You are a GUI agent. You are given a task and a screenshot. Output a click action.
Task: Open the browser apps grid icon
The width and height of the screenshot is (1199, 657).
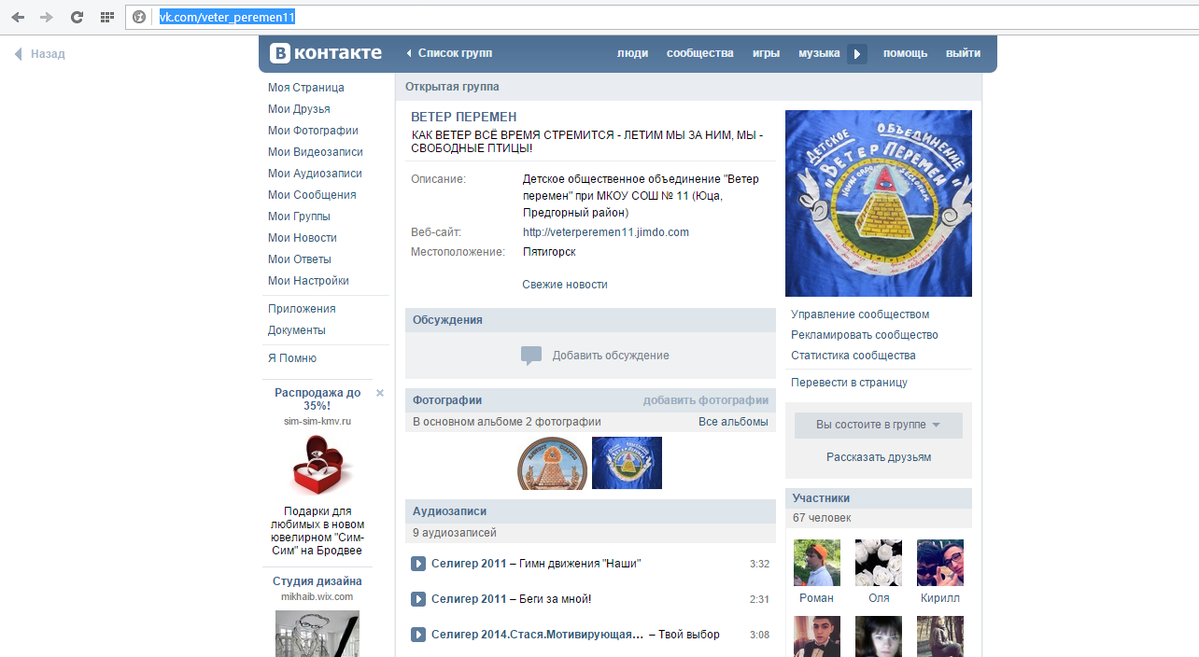click(x=106, y=17)
